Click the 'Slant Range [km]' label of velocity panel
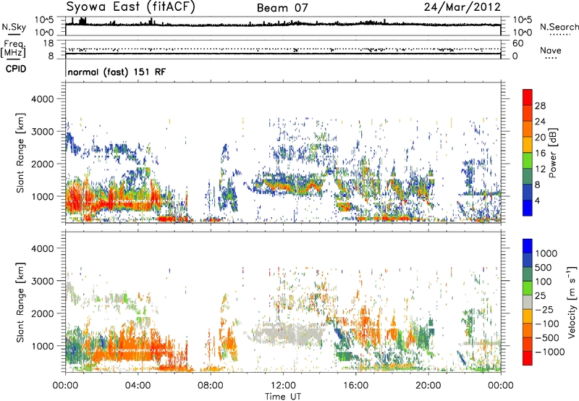The width and height of the screenshot is (579, 401). [x=20, y=303]
